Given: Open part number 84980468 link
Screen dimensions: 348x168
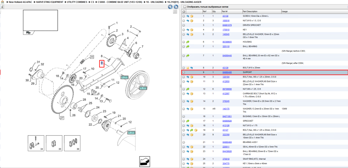Looking at the screenshot, I should pos(227,142).
